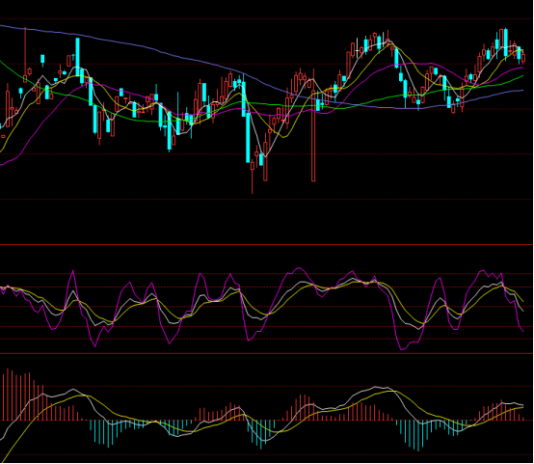Image resolution: width=534 pixels, height=464 pixels.
Task: Select the highest purple peak in oscillator panel
Action: (x=299, y=268)
